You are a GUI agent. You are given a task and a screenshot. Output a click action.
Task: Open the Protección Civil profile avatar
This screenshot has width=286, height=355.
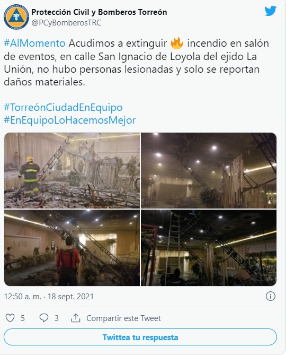click(x=16, y=18)
